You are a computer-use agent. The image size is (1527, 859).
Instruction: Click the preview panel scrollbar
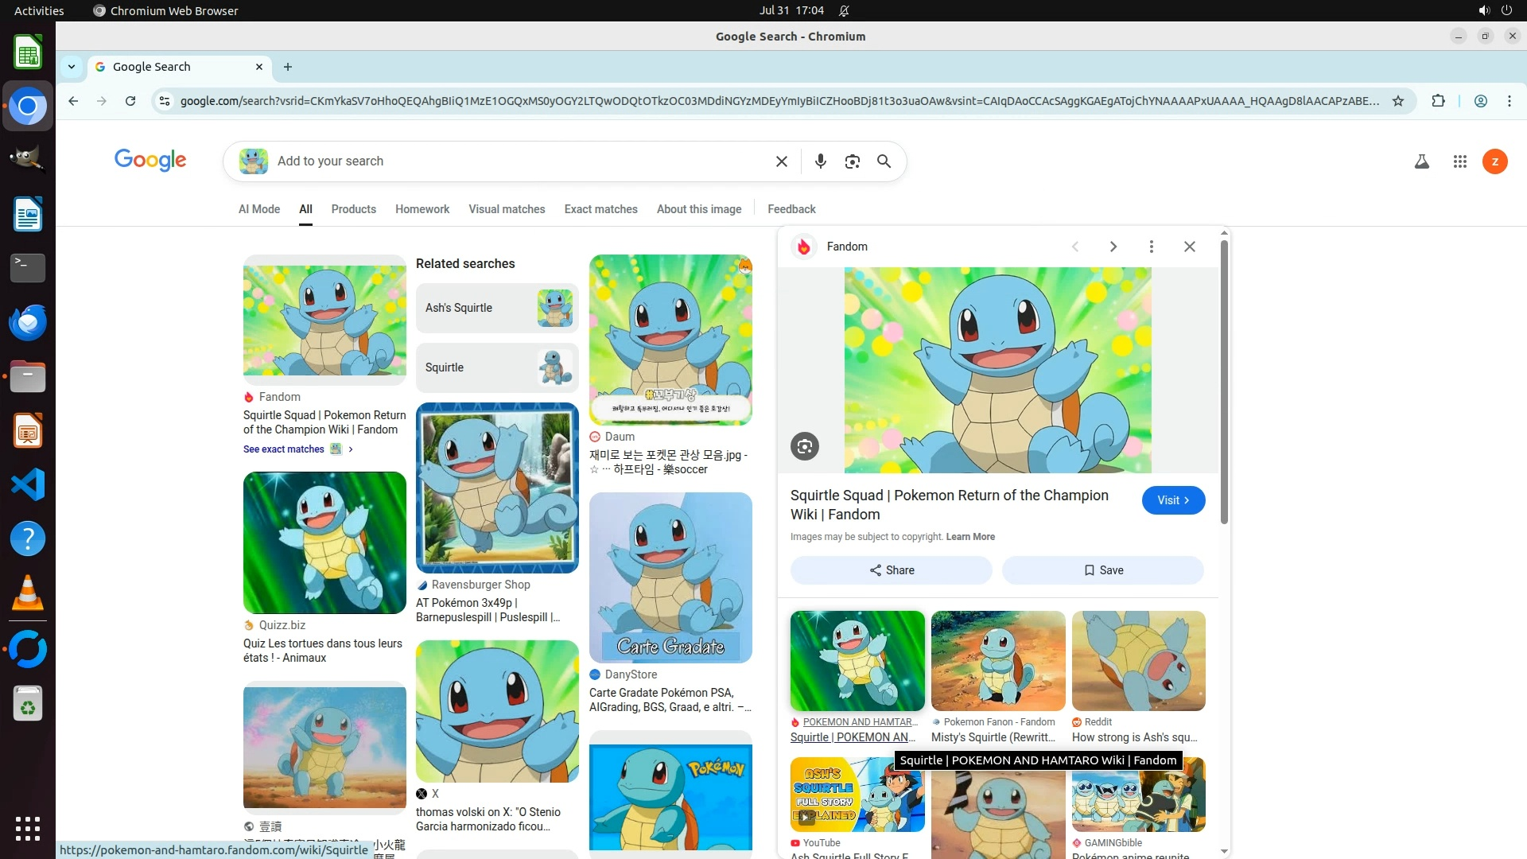point(1224,382)
